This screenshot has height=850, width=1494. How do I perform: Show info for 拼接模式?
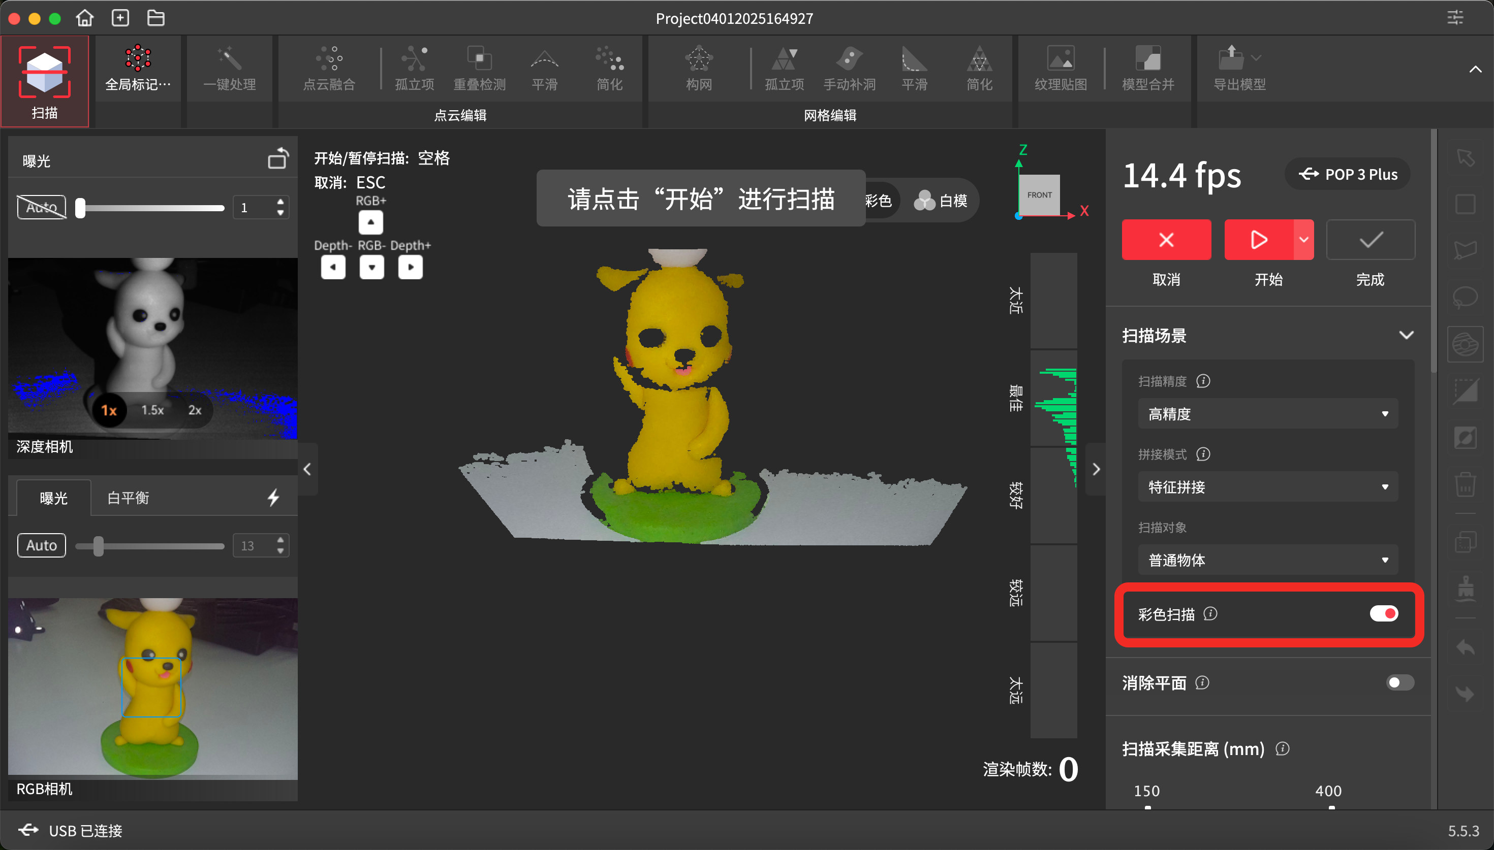(x=1202, y=454)
